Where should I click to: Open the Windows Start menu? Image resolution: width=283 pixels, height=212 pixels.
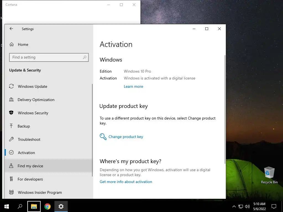tap(7, 206)
